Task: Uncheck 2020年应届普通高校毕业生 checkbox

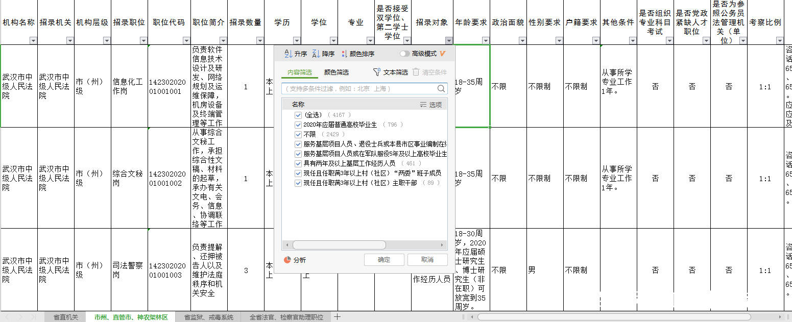Action: (298, 125)
